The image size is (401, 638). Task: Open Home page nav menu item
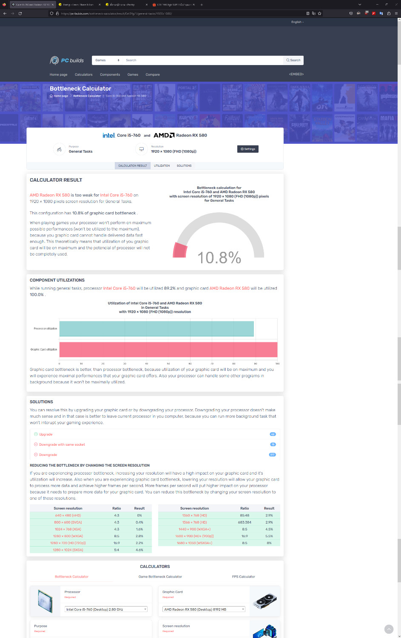point(59,74)
